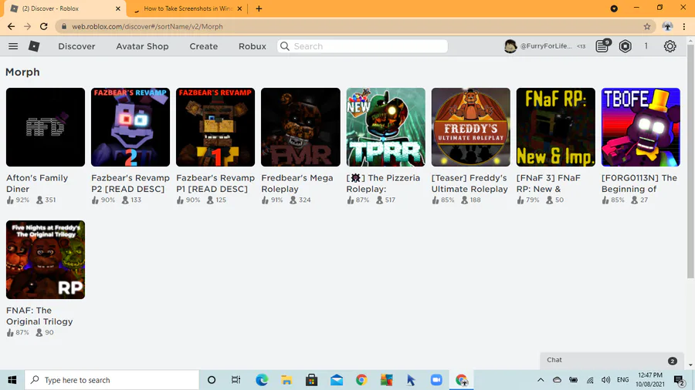This screenshot has height=390, width=695.
Task: Open FNaF RP: New & Imp. thumbnail
Action: 556,127
